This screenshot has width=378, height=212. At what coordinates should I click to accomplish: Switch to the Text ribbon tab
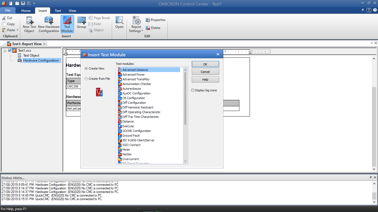point(58,11)
